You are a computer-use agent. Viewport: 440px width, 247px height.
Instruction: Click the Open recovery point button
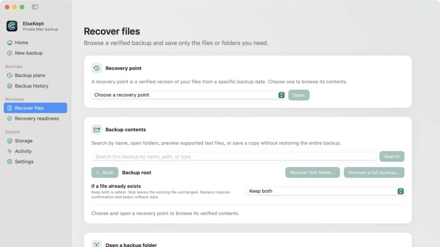coord(299,95)
